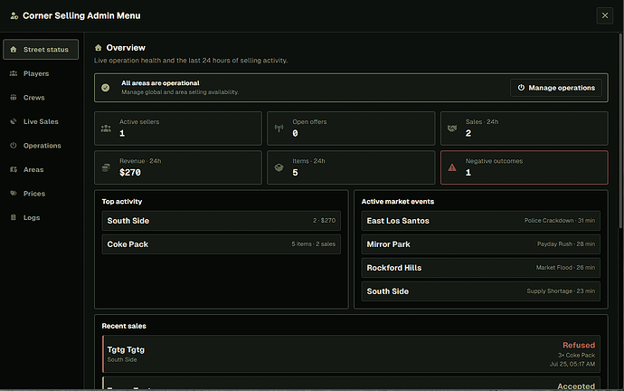Click the Items 24h stat card
Screen dimensions: 624x391
pyautogui.click(x=351, y=167)
